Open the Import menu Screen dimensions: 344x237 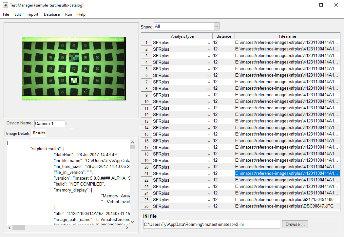point(32,14)
